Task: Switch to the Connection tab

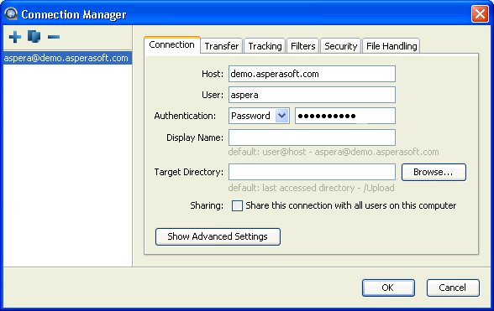Action: tap(172, 45)
